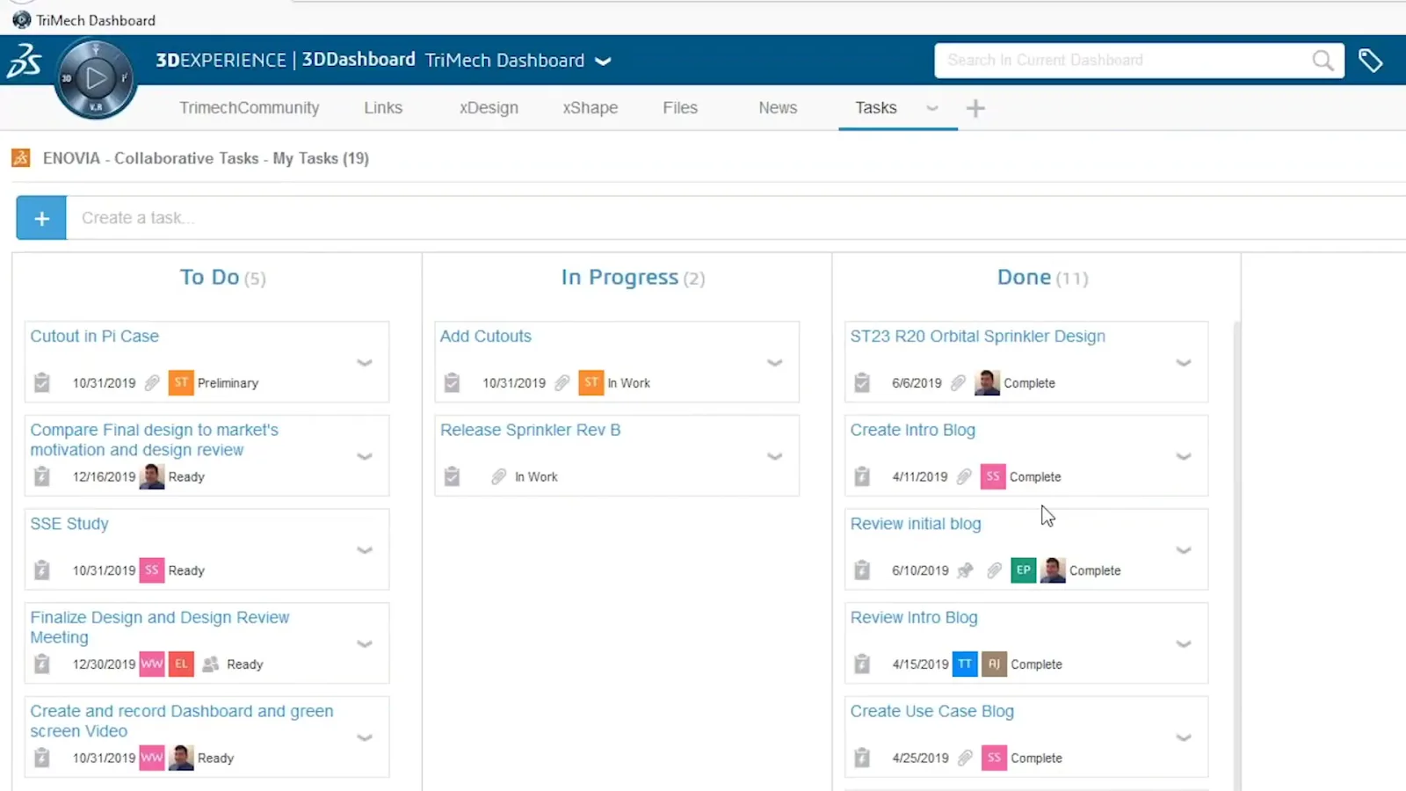Expand the Cutout in Pi Case card chevron
The width and height of the screenshot is (1406, 791).
point(365,362)
